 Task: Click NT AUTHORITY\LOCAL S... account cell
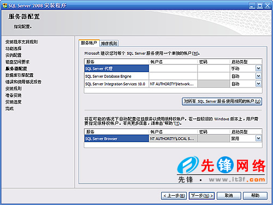pos(173,138)
